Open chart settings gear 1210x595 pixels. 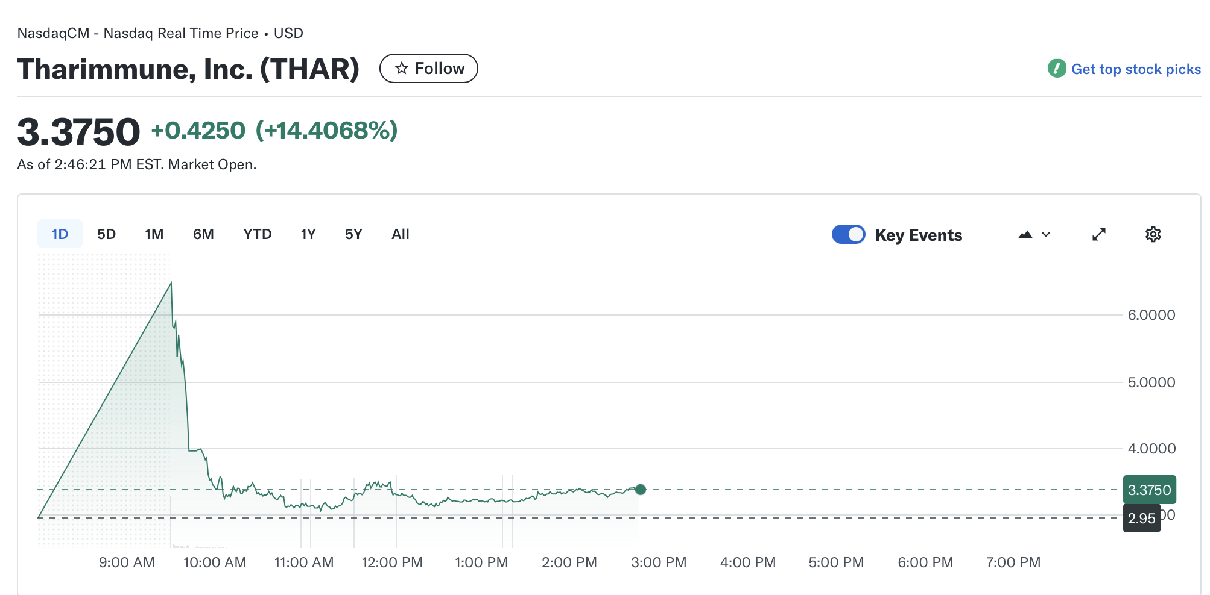(x=1153, y=234)
